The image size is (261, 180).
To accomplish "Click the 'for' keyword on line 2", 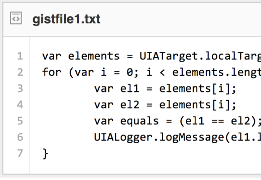I will point(52,72).
